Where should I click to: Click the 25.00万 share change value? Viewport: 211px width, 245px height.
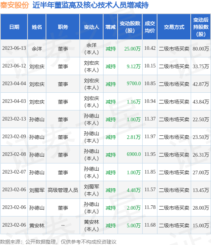(132, 49)
